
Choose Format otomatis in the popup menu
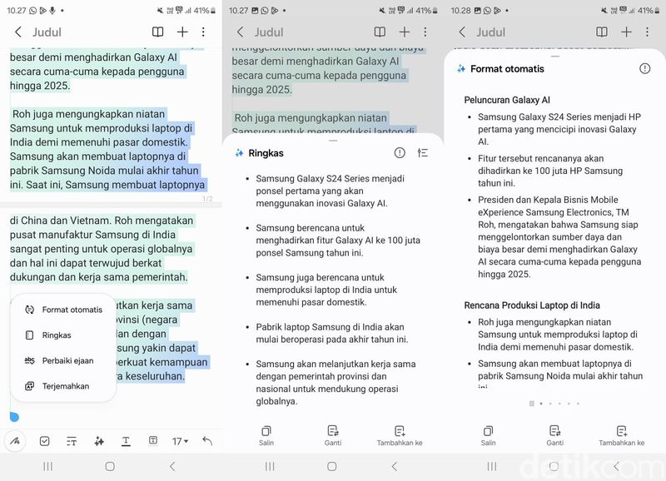coord(64,310)
